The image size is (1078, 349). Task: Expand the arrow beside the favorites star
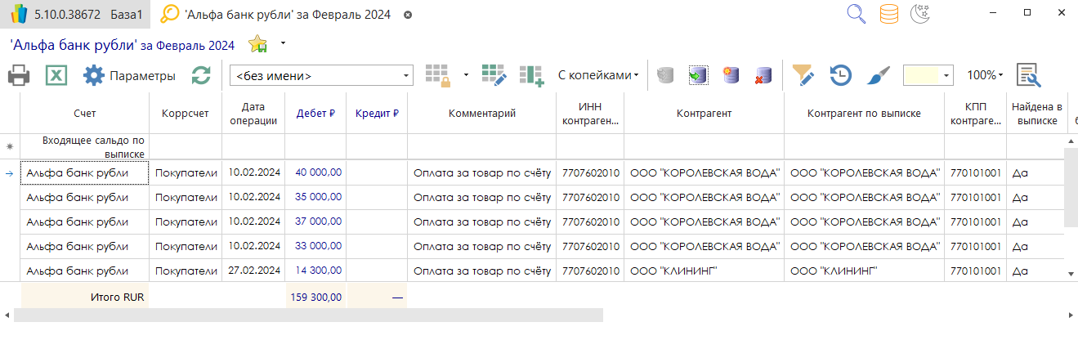coord(283,42)
